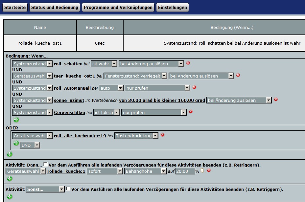Go to Programme und Verknüpfungen
Image resolution: width=305 pixels, height=202 pixels.
(118, 7)
